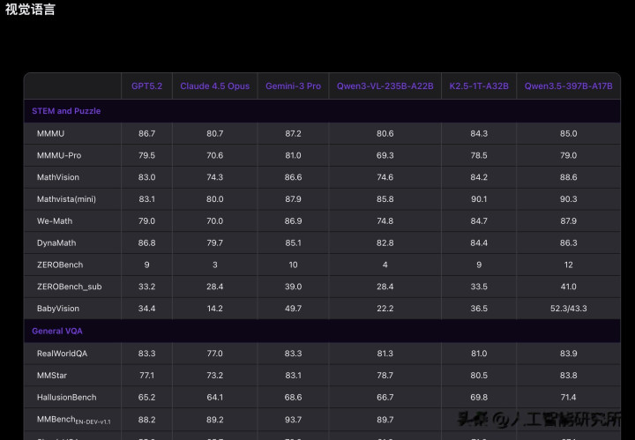Click the MMMU row label
Viewport: 635px width, 440px height.
click(50, 133)
